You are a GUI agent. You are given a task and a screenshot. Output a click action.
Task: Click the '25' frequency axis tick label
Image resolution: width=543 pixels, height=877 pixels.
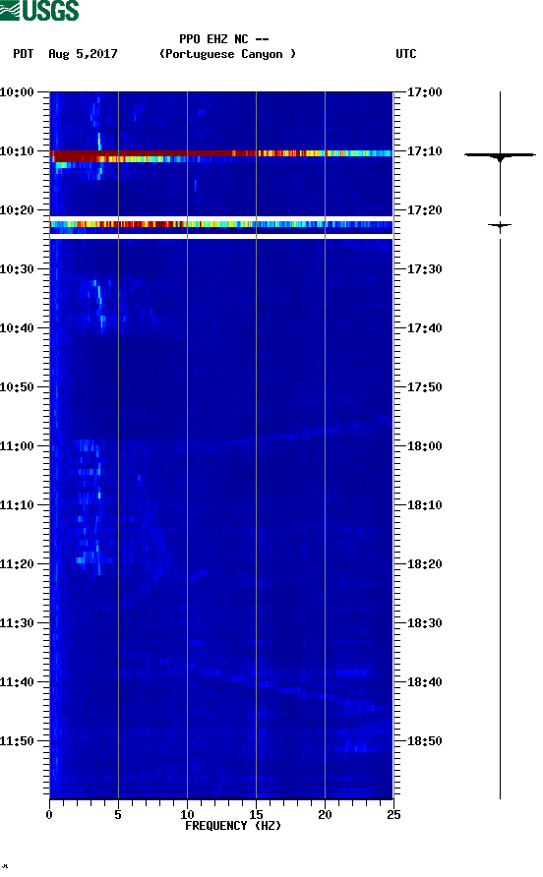[x=393, y=814]
